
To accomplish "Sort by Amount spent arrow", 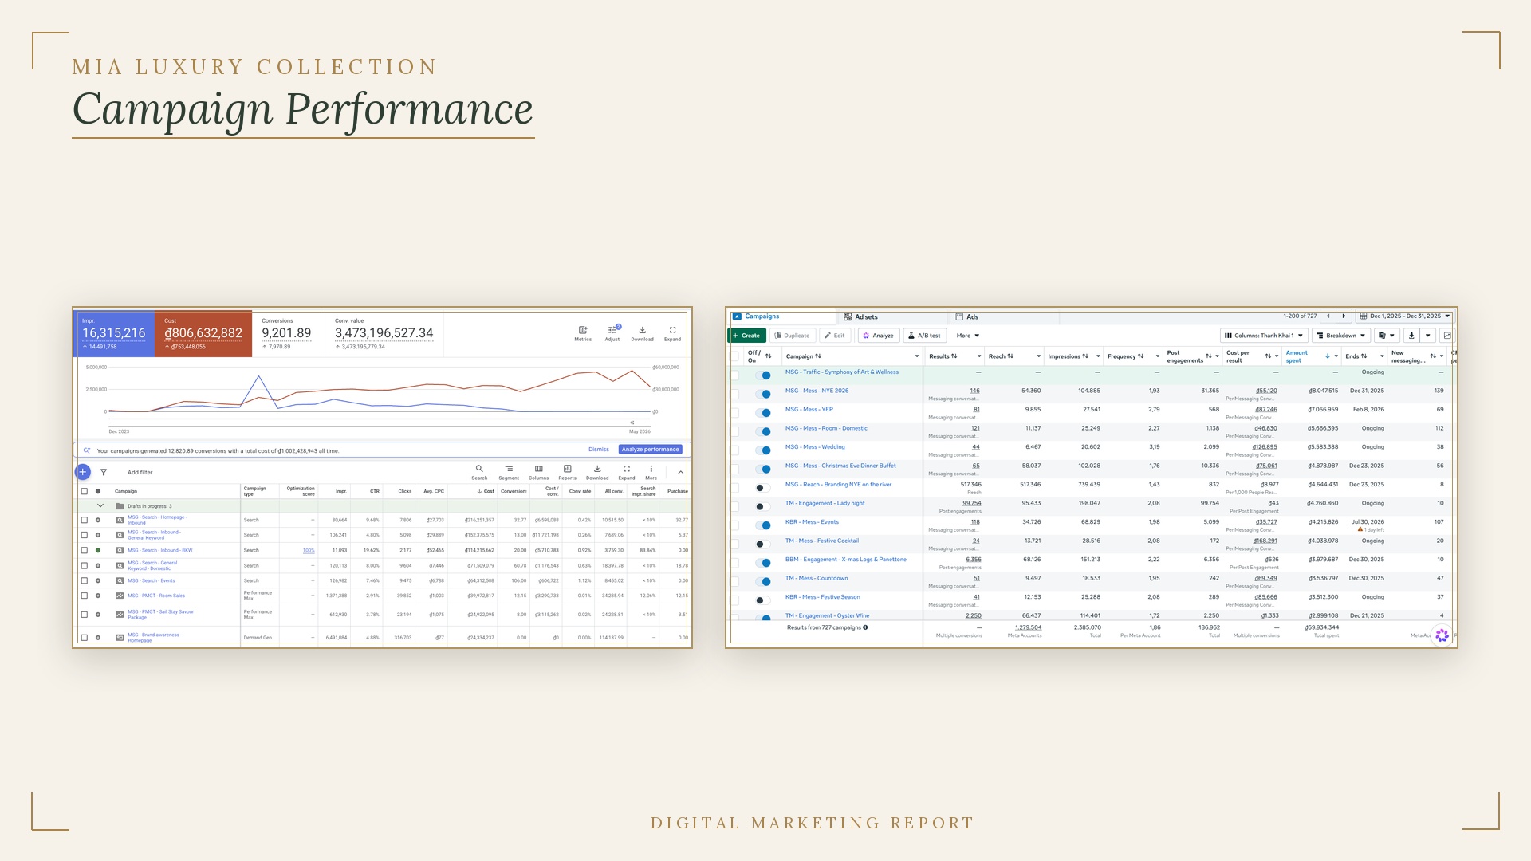I will [x=1328, y=356].
